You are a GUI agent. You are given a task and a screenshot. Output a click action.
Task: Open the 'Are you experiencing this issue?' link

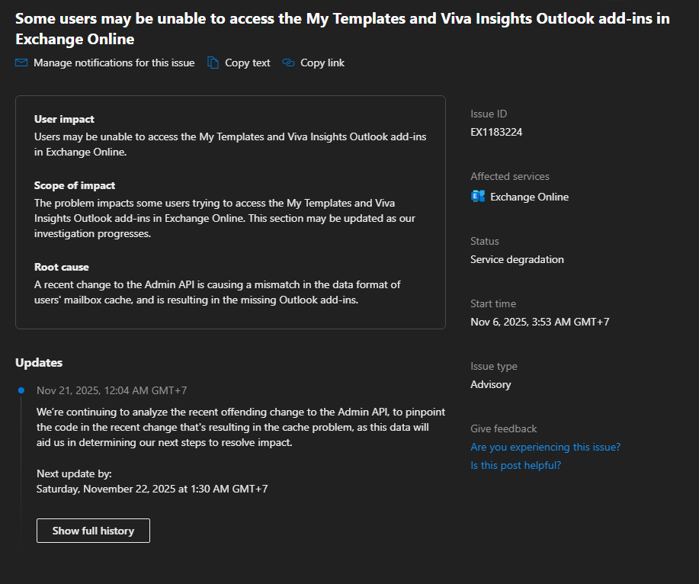click(545, 447)
